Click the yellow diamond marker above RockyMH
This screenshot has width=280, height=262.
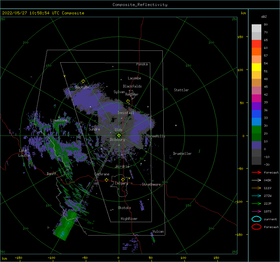pyautogui.click(x=83, y=81)
